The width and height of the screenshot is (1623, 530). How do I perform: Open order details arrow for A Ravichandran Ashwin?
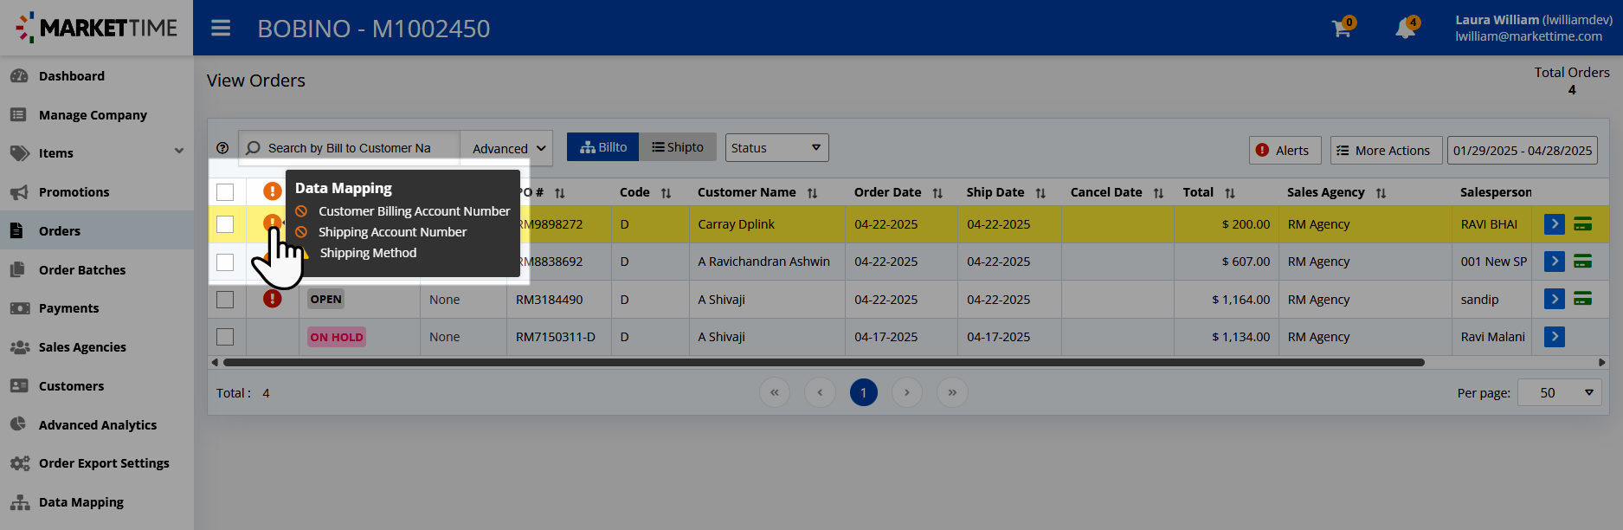(x=1555, y=262)
